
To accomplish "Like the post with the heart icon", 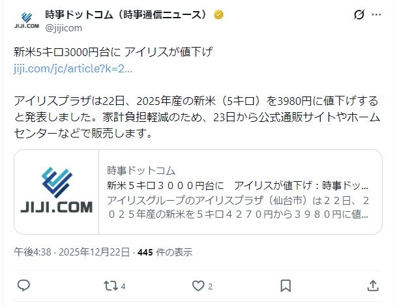I will 198,285.
